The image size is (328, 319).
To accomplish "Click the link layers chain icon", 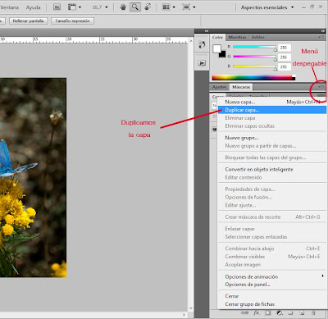I will 244,312.
